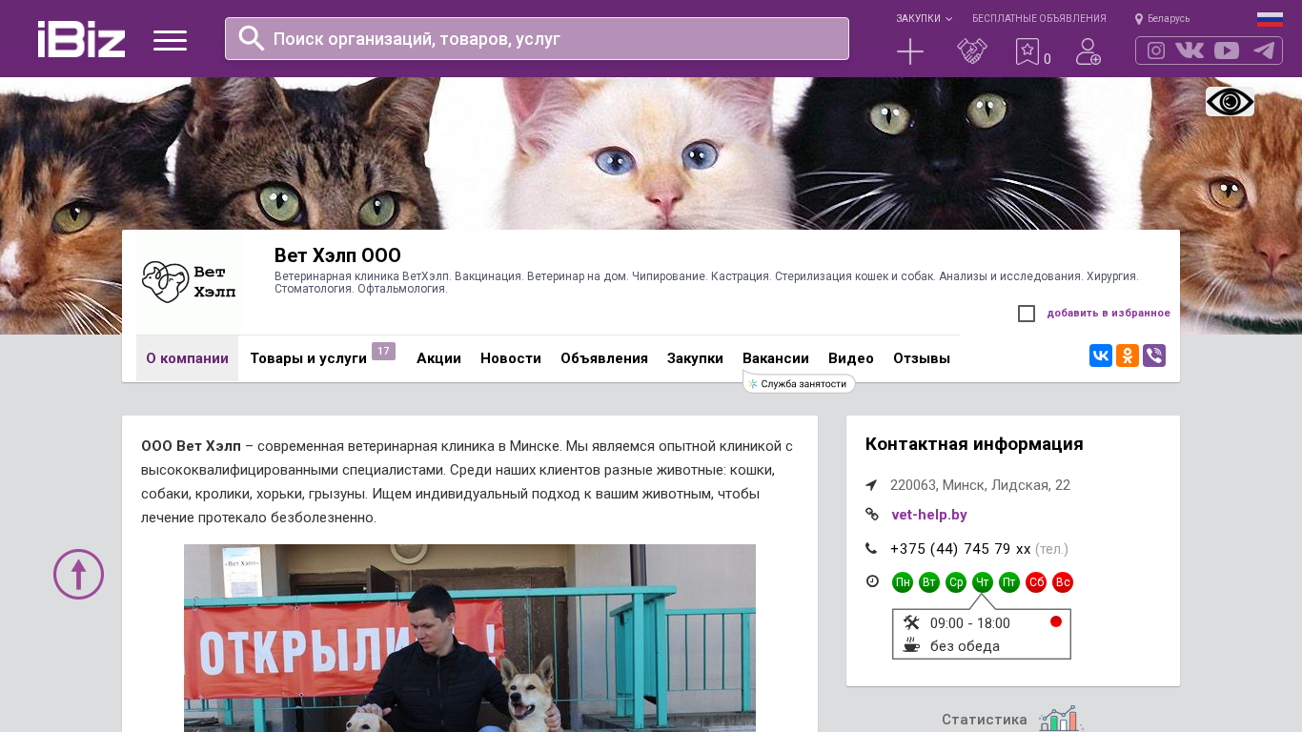Share the company page on Odnoklassniki

(1128, 356)
